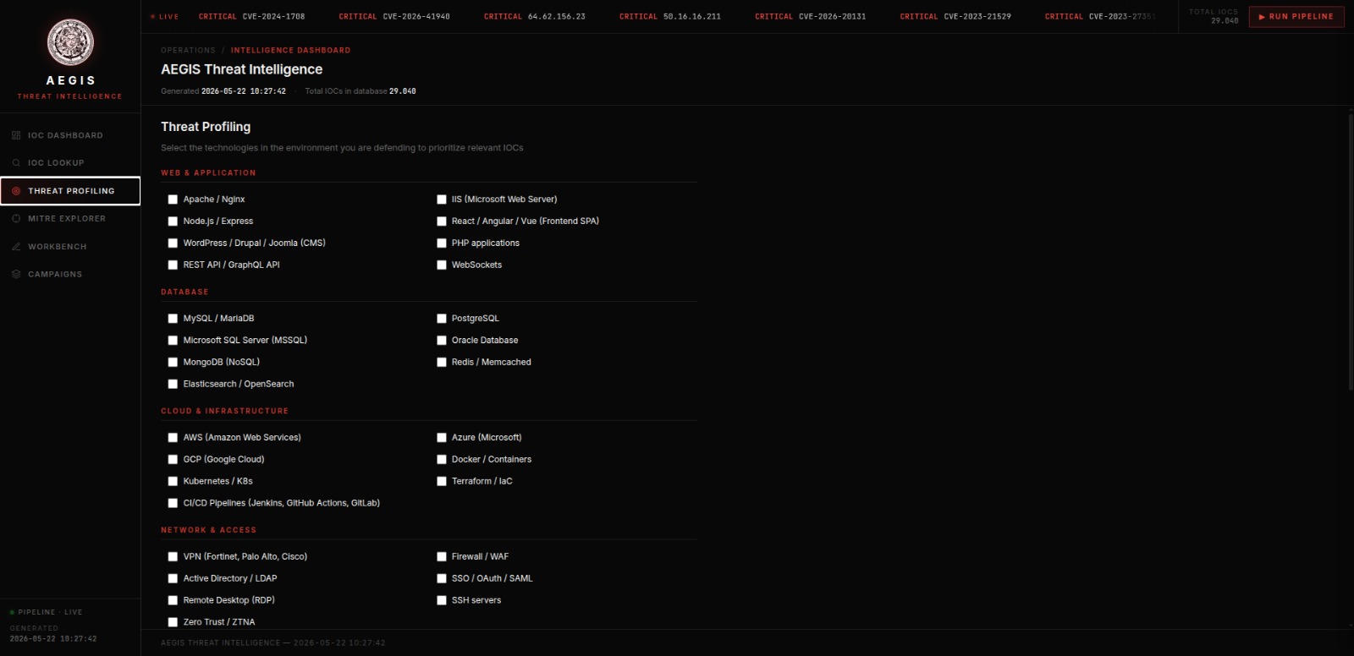Switch to the Workbench section
Screen dimensions: 1354x656
70,247
